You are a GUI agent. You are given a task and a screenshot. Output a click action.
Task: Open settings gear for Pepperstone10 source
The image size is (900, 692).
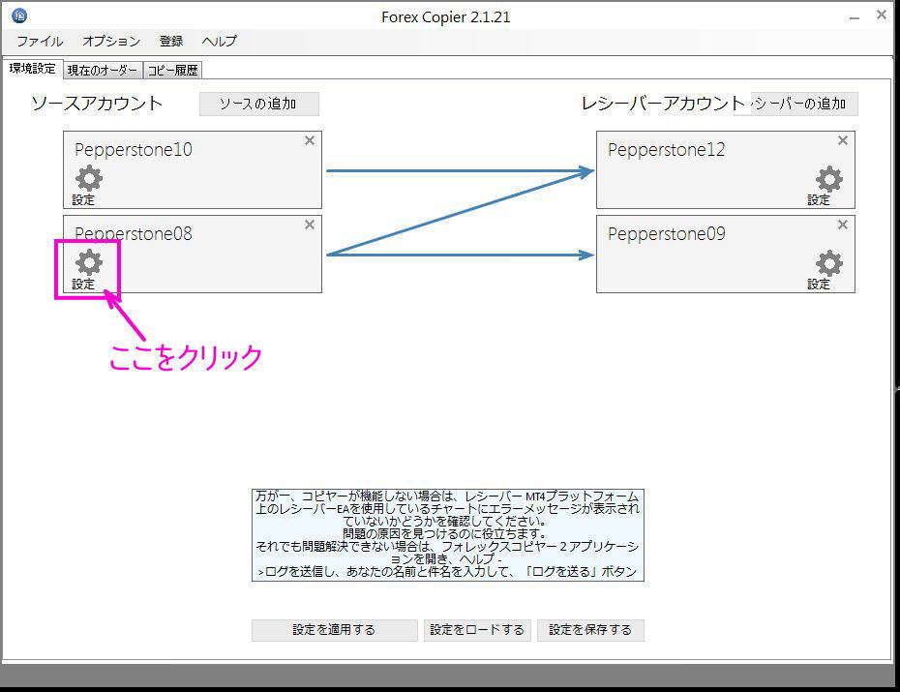pos(87,178)
